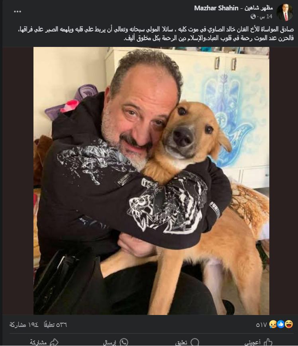Click the speech bubble comment icon
298x346 pixels.
pos(194,342)
